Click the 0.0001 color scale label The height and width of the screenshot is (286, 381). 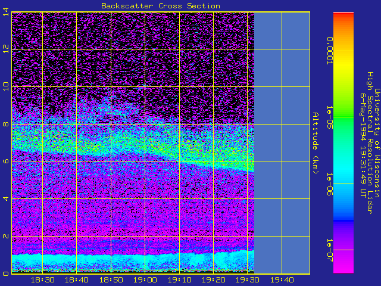329,51
